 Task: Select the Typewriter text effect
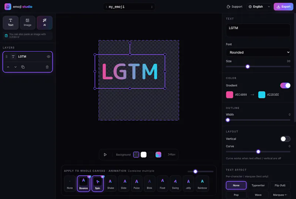click(258, 185)
